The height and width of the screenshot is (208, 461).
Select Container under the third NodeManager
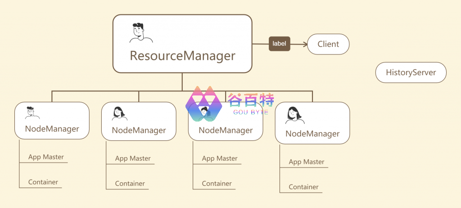[x=217, y=184]
